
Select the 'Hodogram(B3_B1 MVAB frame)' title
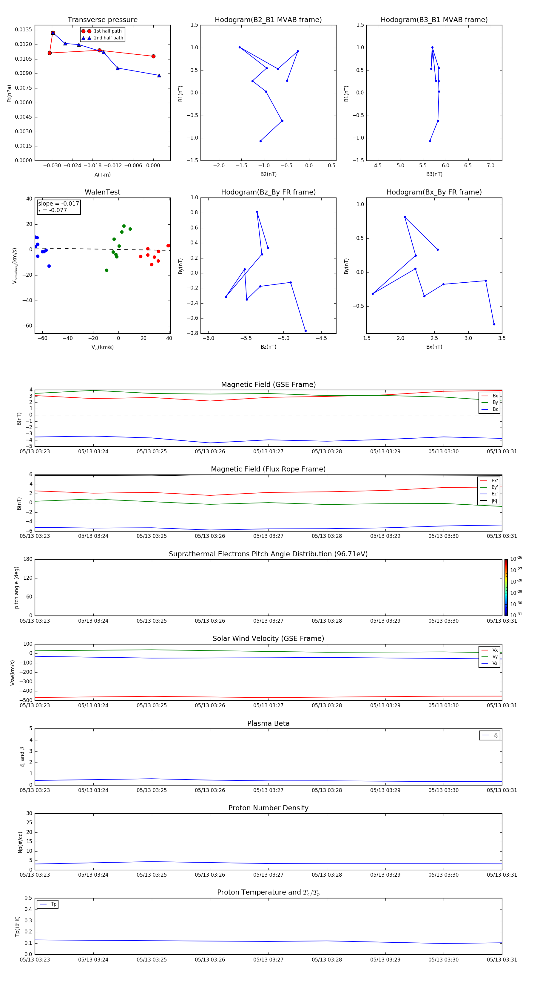pos(434,20)
